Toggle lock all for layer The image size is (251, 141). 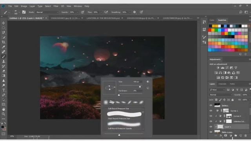[233, 100]
